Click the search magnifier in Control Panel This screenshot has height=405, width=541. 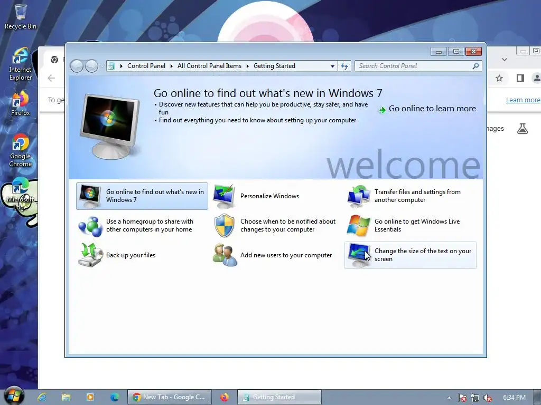click(475, 66)
